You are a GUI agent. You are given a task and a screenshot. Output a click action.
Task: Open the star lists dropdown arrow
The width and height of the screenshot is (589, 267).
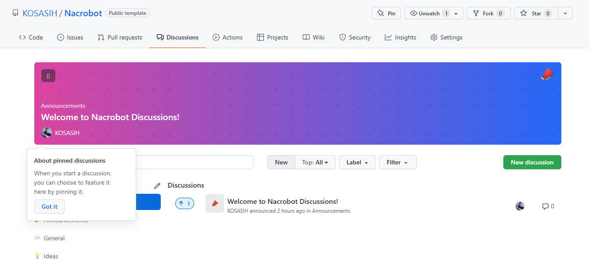(565, 14)
